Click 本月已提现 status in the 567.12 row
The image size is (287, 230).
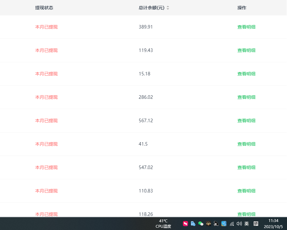46,121
